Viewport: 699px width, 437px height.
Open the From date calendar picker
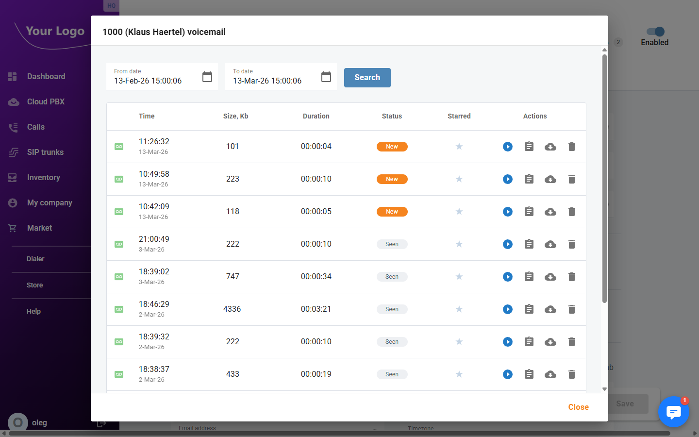click(207, 76)
